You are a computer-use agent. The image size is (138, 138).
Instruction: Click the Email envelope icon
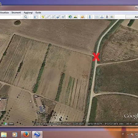click(x=97, y=17)
